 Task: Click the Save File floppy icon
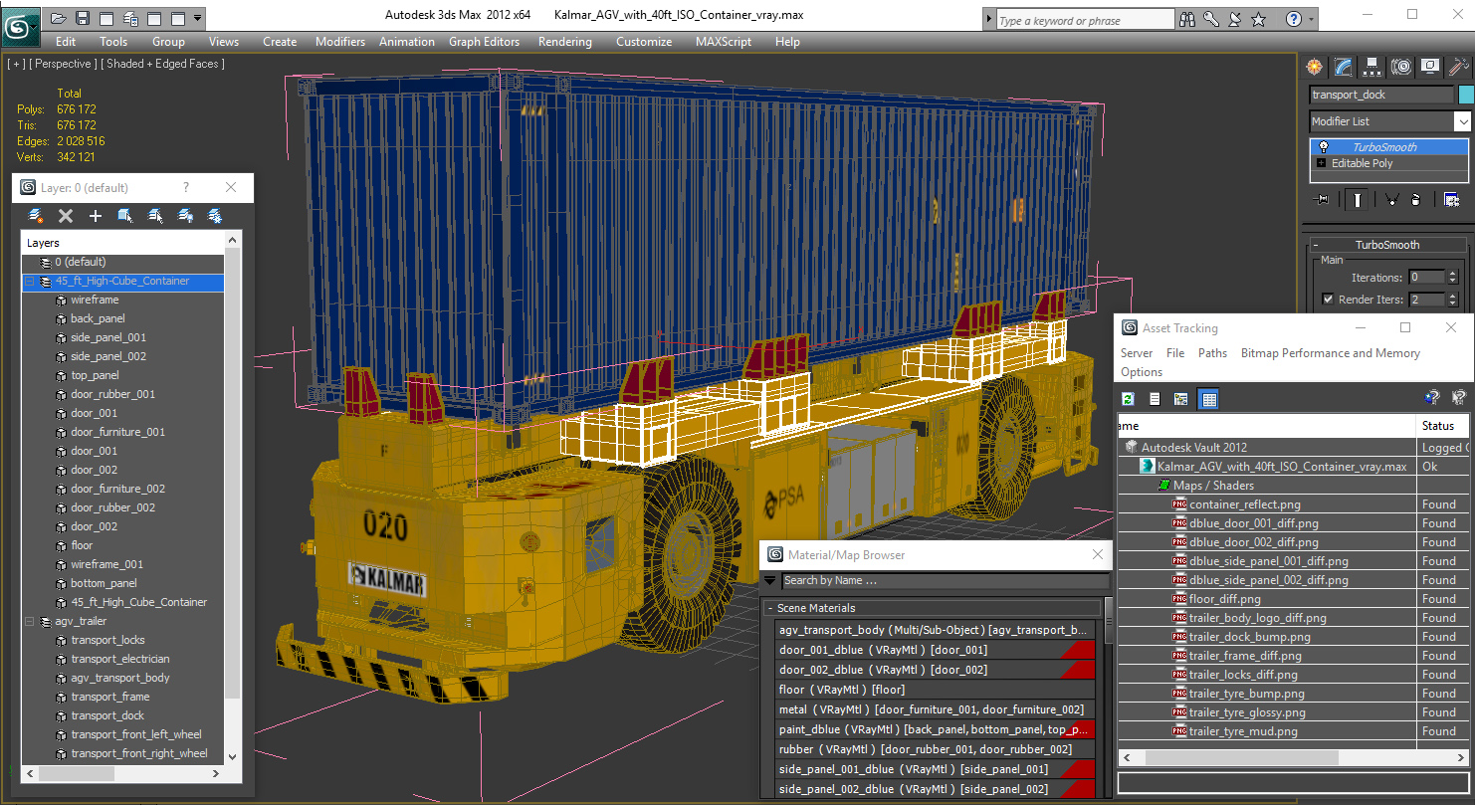pos(83,18)
